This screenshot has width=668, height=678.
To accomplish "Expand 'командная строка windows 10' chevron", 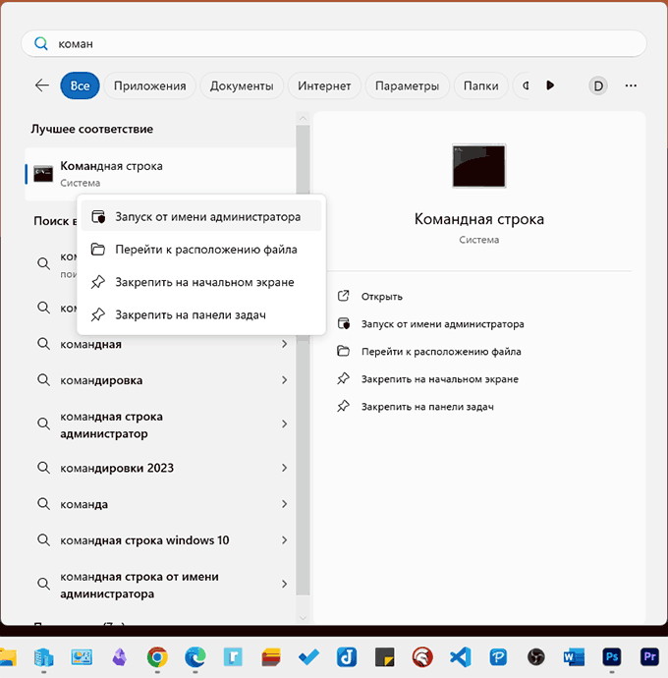I will [284, 540].
